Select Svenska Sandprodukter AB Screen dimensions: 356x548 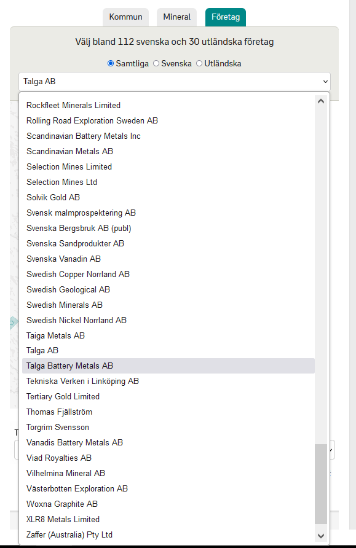coord(168,244)
